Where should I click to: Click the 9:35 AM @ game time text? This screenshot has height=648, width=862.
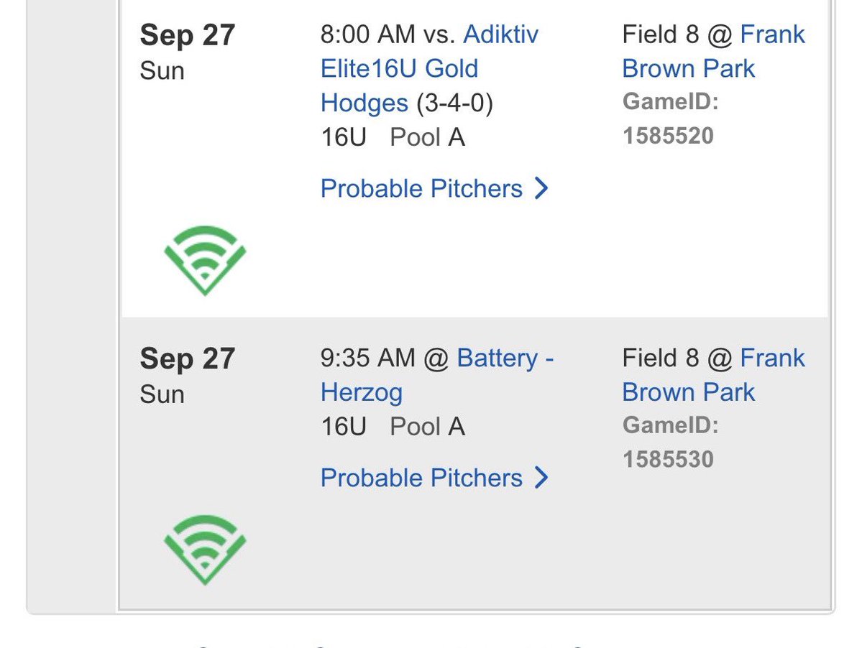385,358
